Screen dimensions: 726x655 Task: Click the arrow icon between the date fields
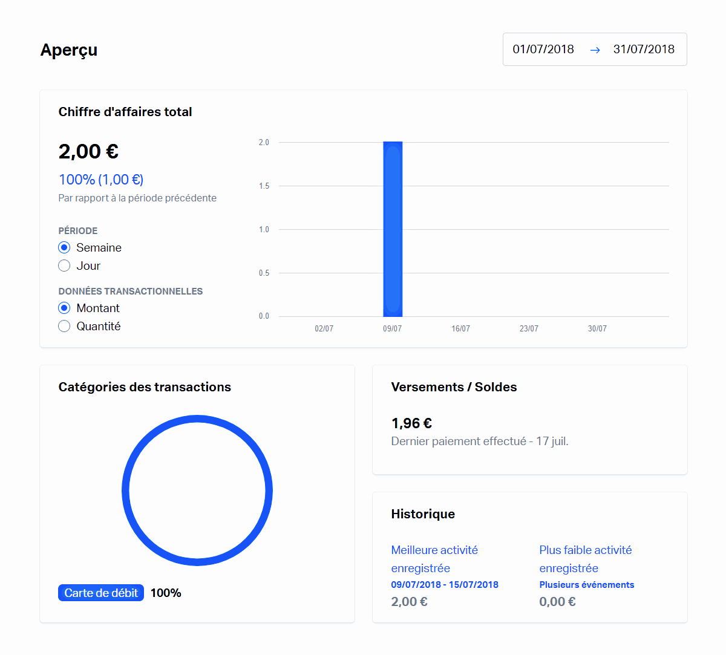coord(595,50)
